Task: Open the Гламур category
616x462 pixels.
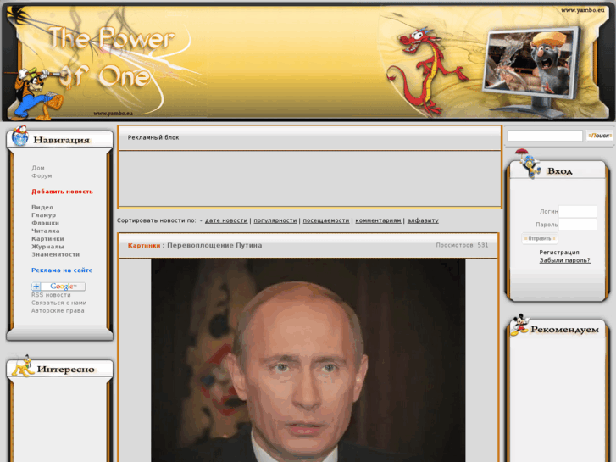Action: [43, 215]
